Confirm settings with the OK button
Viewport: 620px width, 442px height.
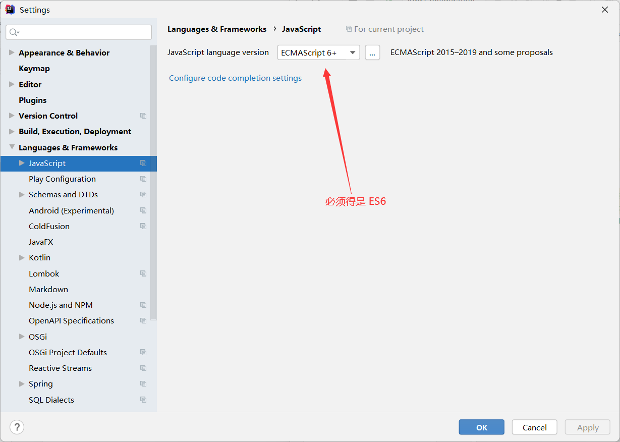481,427
